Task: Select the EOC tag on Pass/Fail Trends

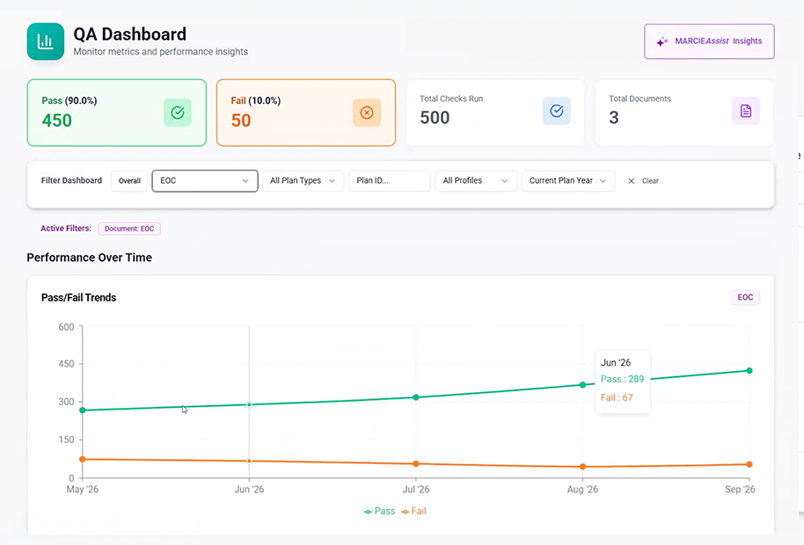Action: [745, 297]
